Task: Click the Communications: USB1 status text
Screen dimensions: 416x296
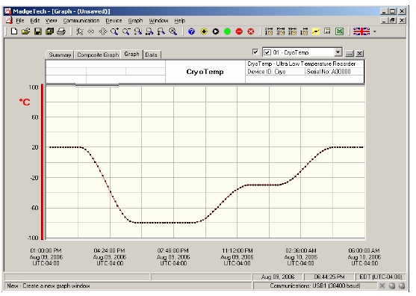Action: [315, 286]
